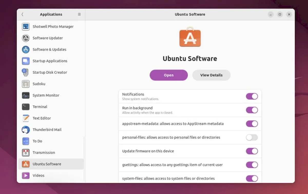This screenshot has width=308, height=194.
Task: Click the Startup Applications icon
Action: (26, 61)
